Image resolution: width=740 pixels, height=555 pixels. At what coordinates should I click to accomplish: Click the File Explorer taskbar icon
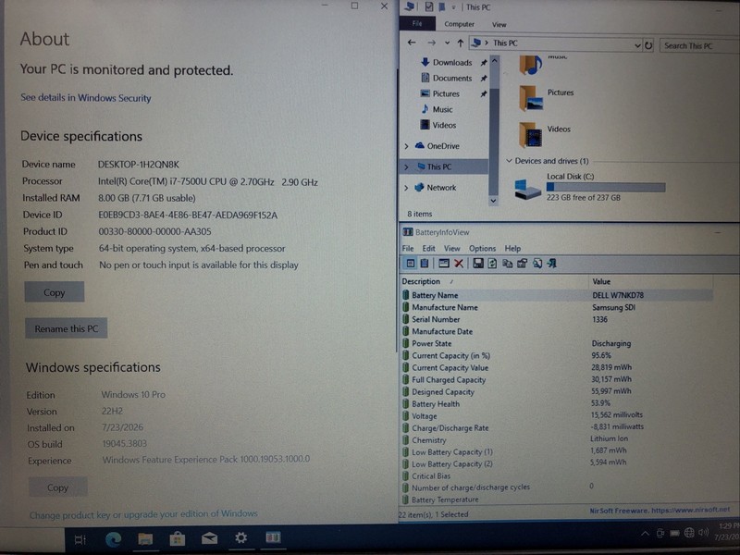point(145,538)
